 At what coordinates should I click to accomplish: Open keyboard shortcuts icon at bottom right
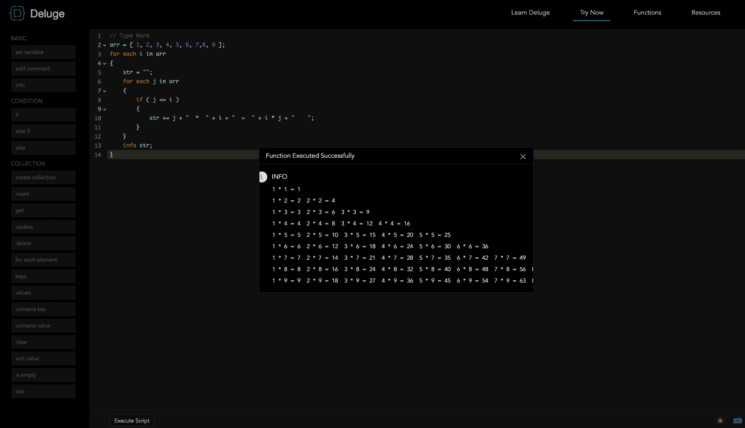[737, 420]
